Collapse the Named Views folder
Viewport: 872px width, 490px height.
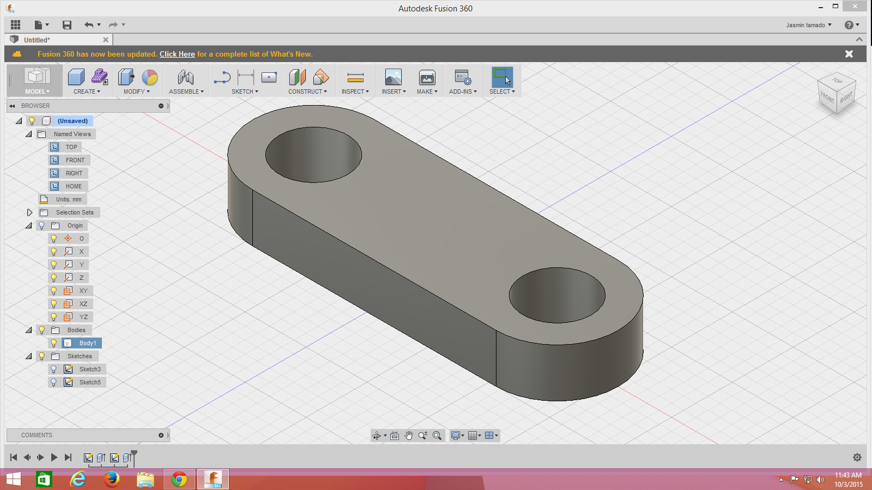(29, 134)
